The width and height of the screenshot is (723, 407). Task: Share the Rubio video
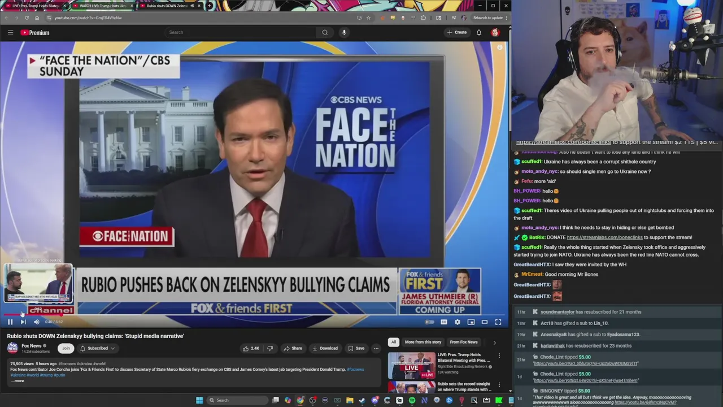pos(293,348)
